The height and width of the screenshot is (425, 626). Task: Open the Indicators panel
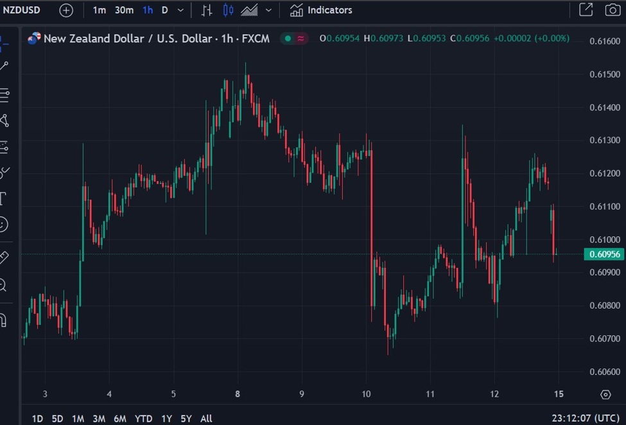coord(321,10)
